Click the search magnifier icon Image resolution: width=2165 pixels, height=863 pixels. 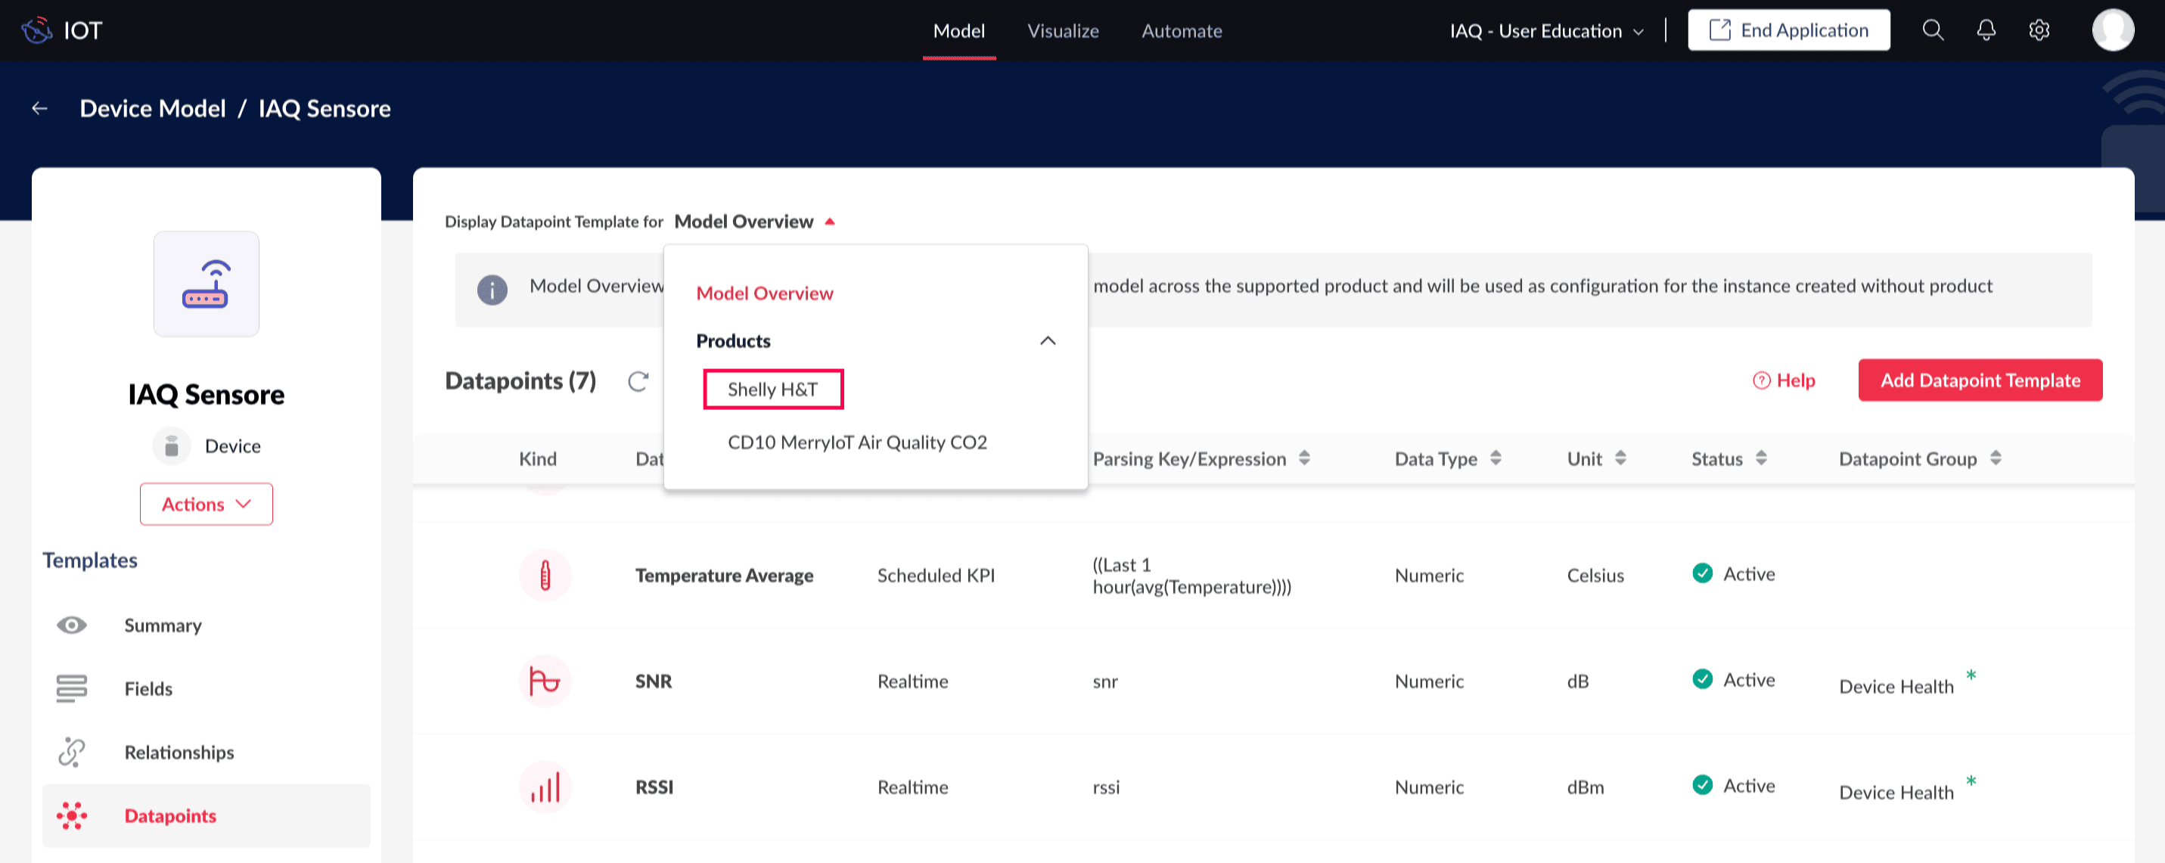tap(1932, 30)
